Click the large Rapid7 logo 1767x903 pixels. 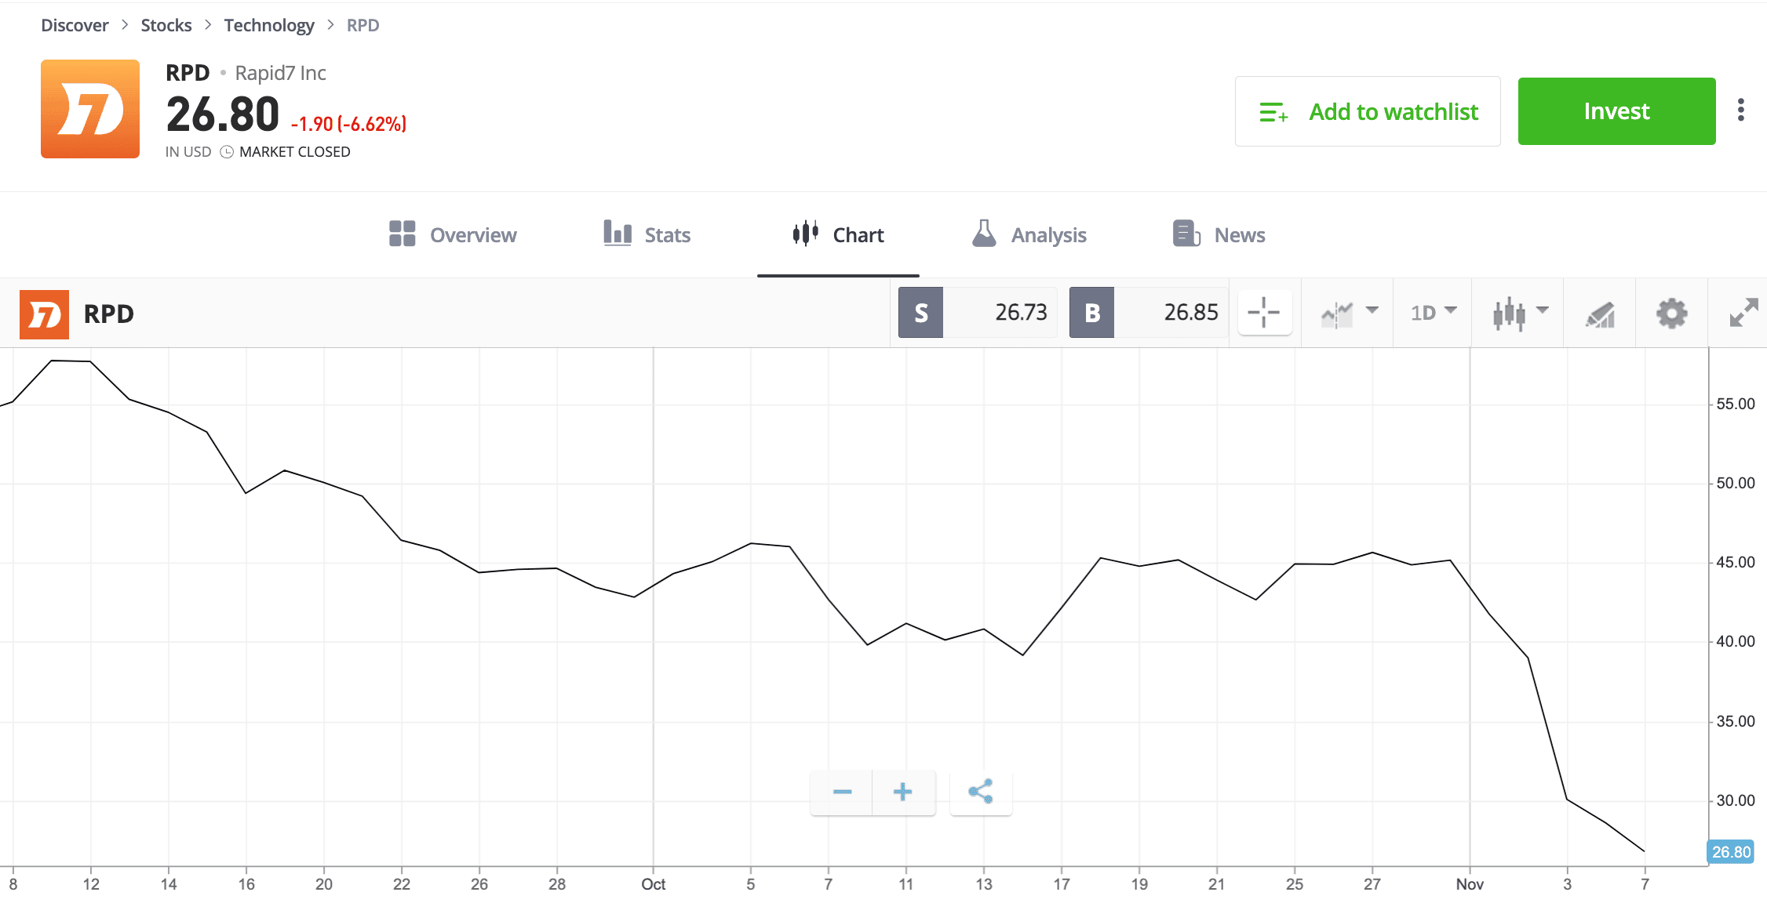point(90,109)
